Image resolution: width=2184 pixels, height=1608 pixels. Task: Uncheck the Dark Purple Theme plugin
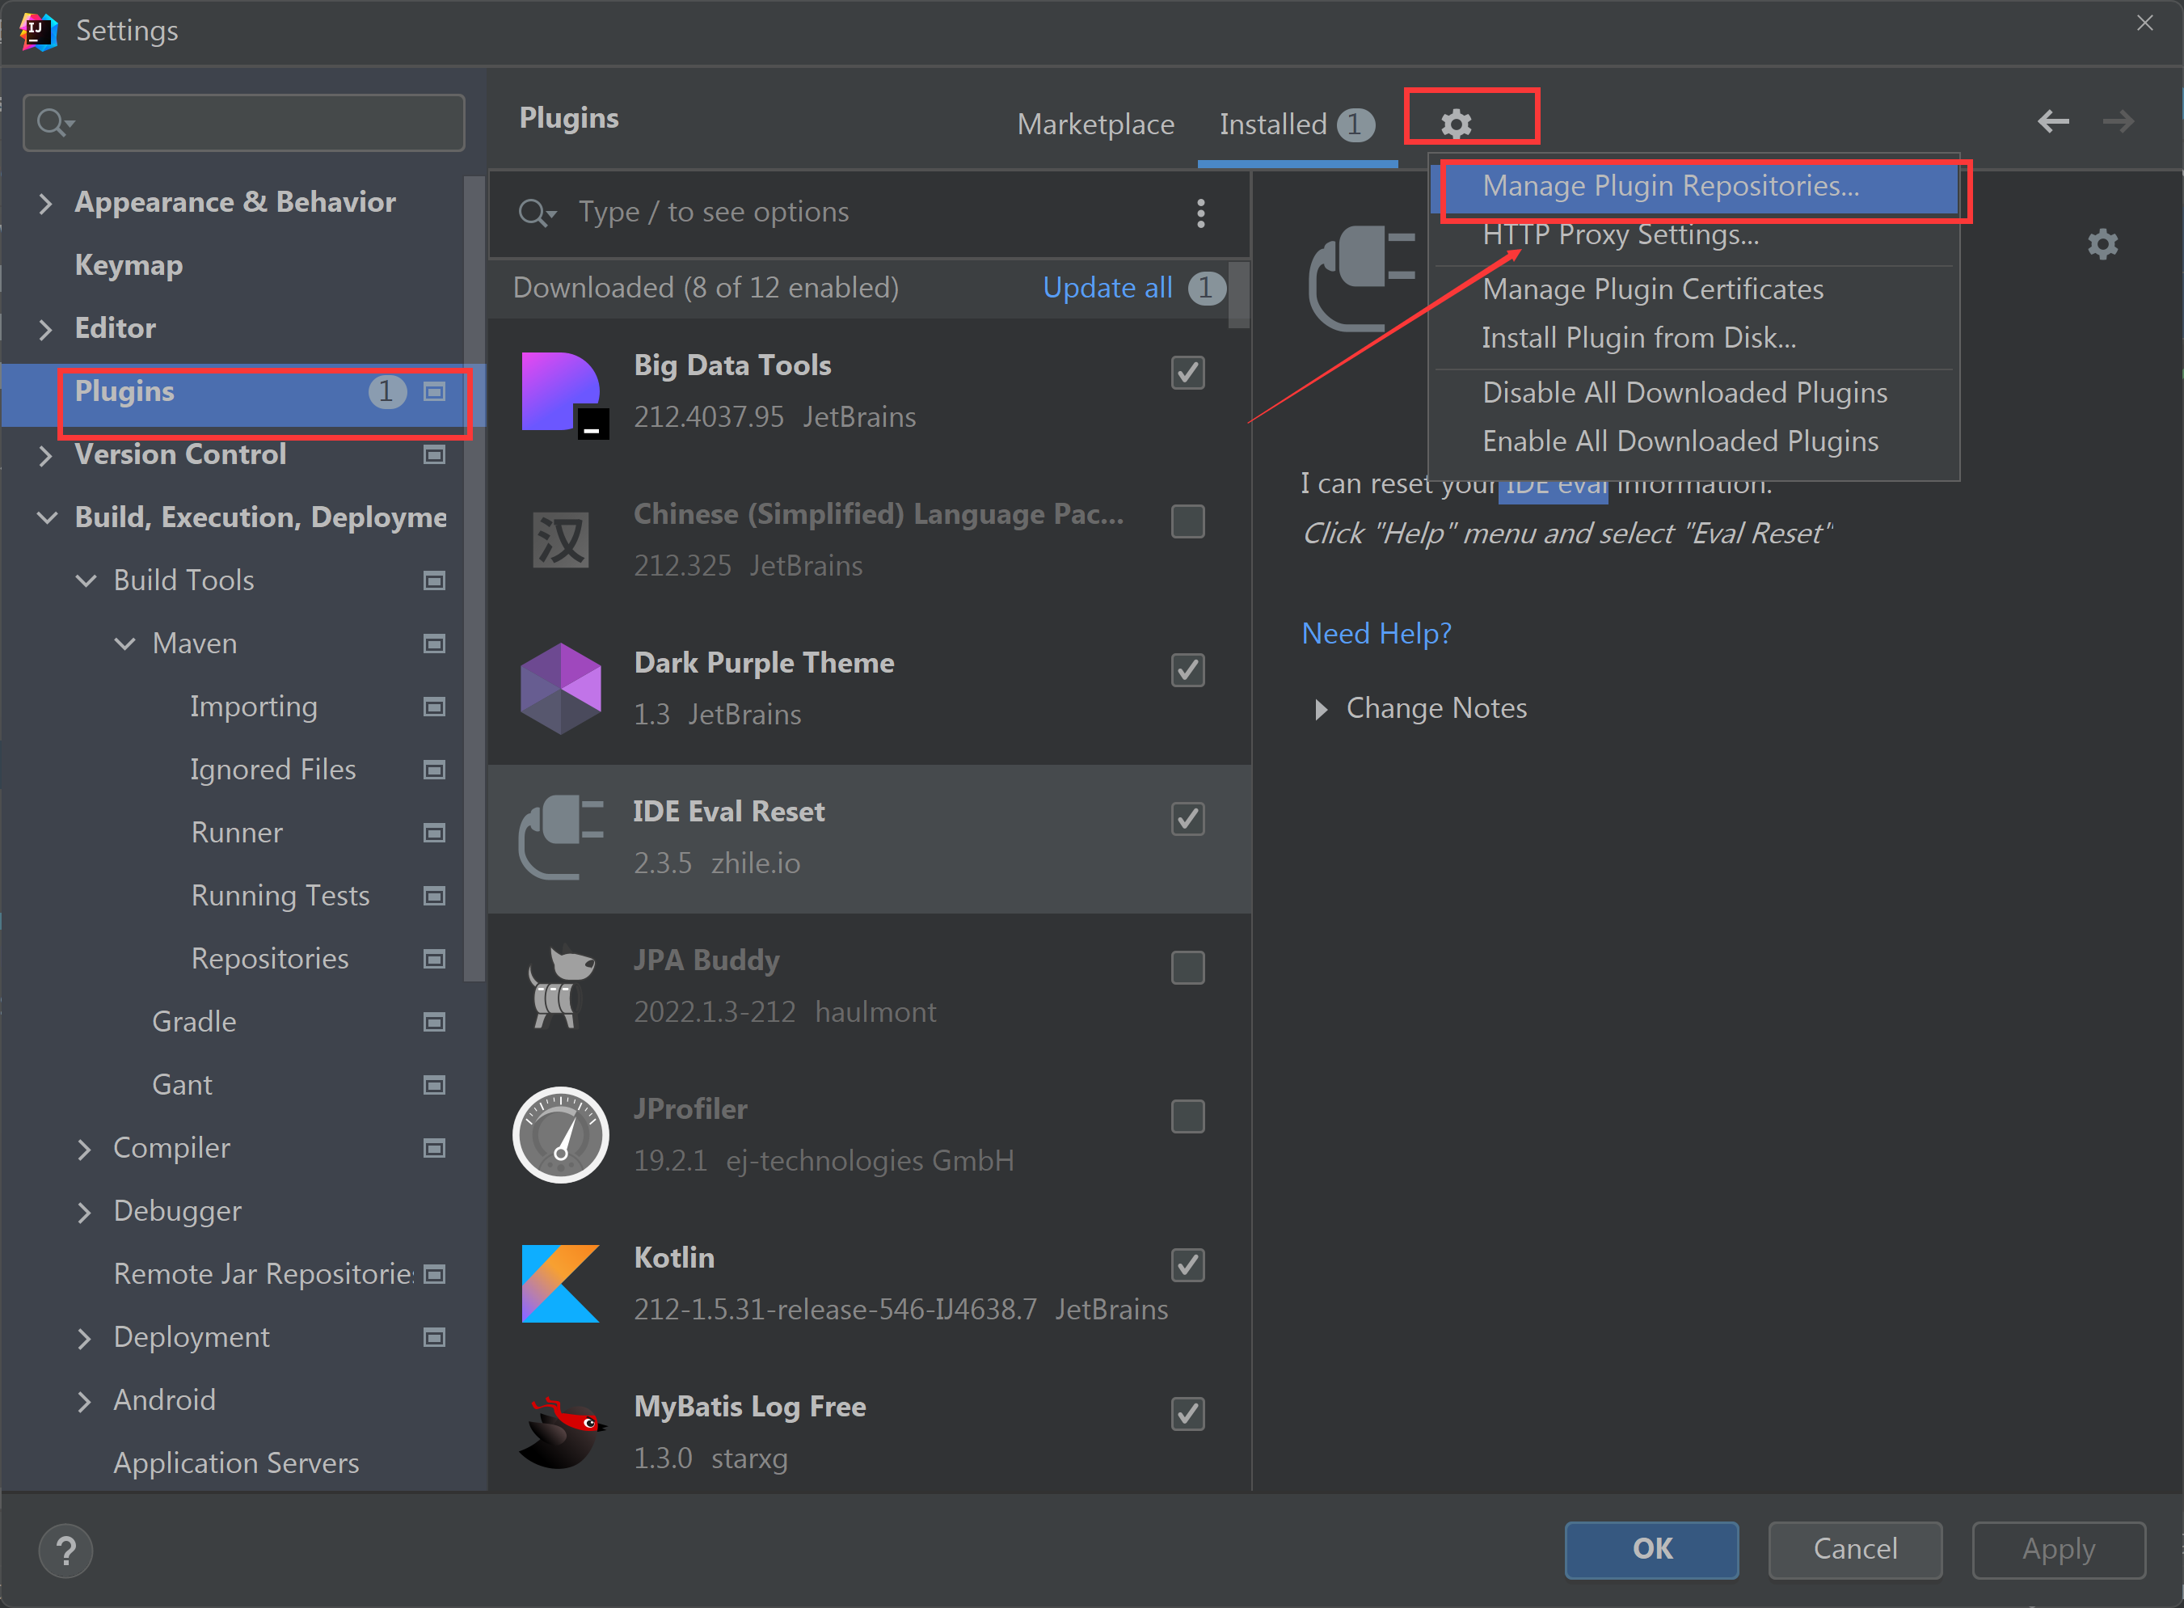(x=1187, y=671)
